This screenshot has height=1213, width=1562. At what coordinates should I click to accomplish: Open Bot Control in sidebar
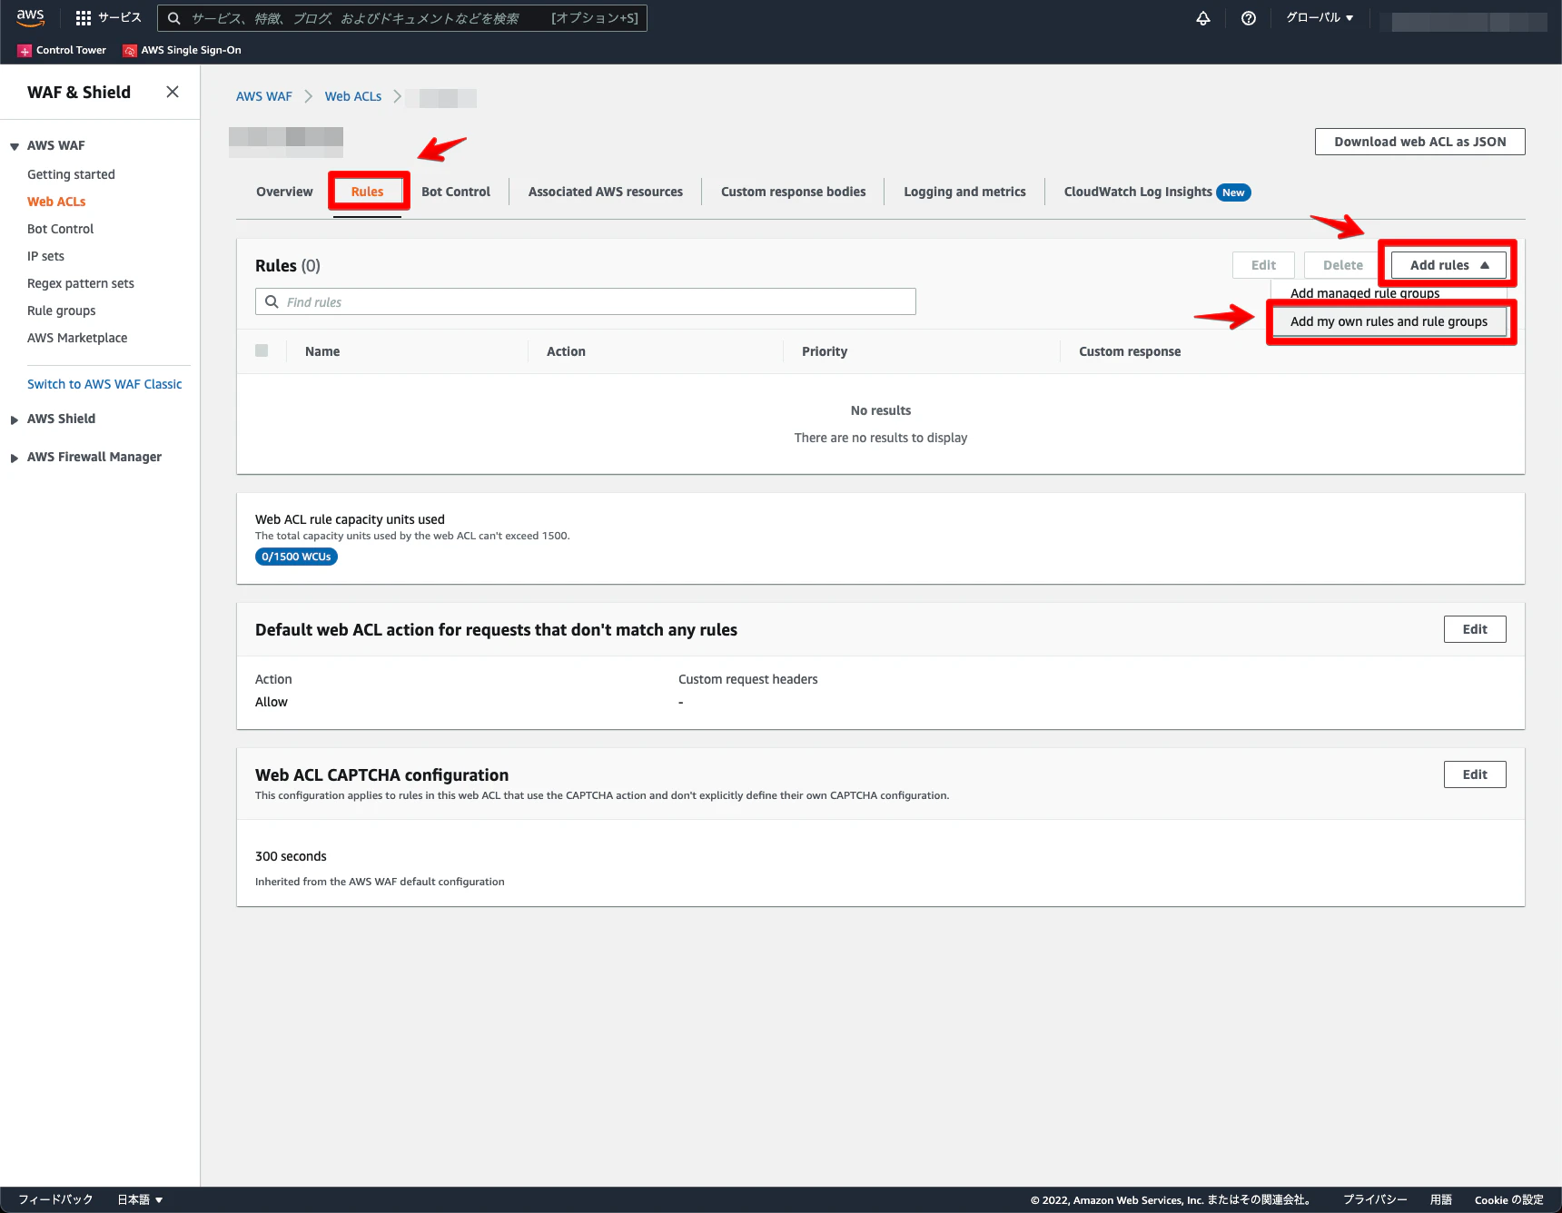click(x=60, y=229)
